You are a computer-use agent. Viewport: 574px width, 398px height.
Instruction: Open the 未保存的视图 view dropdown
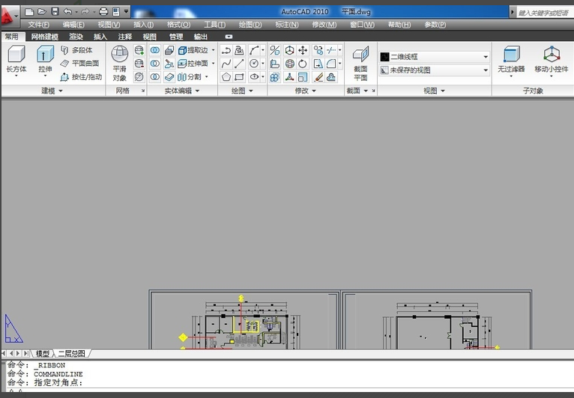(x=435, y=70)
